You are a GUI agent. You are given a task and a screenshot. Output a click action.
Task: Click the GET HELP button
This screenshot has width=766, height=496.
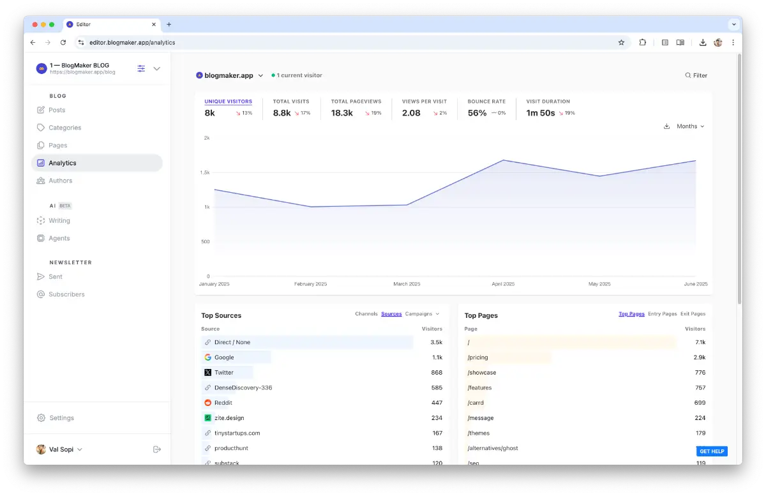click(712, 451)
